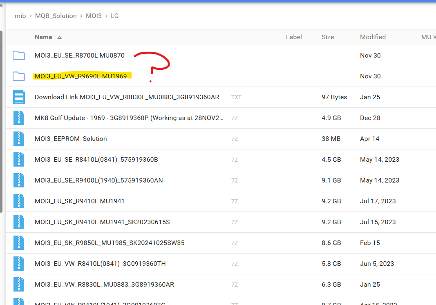Image resolution: width=436 pixels, height=305 pixels.
Task: Sort the list by Size column
Action: [x=328, y=37]
